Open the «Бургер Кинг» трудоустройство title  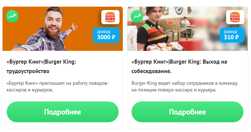42,66
